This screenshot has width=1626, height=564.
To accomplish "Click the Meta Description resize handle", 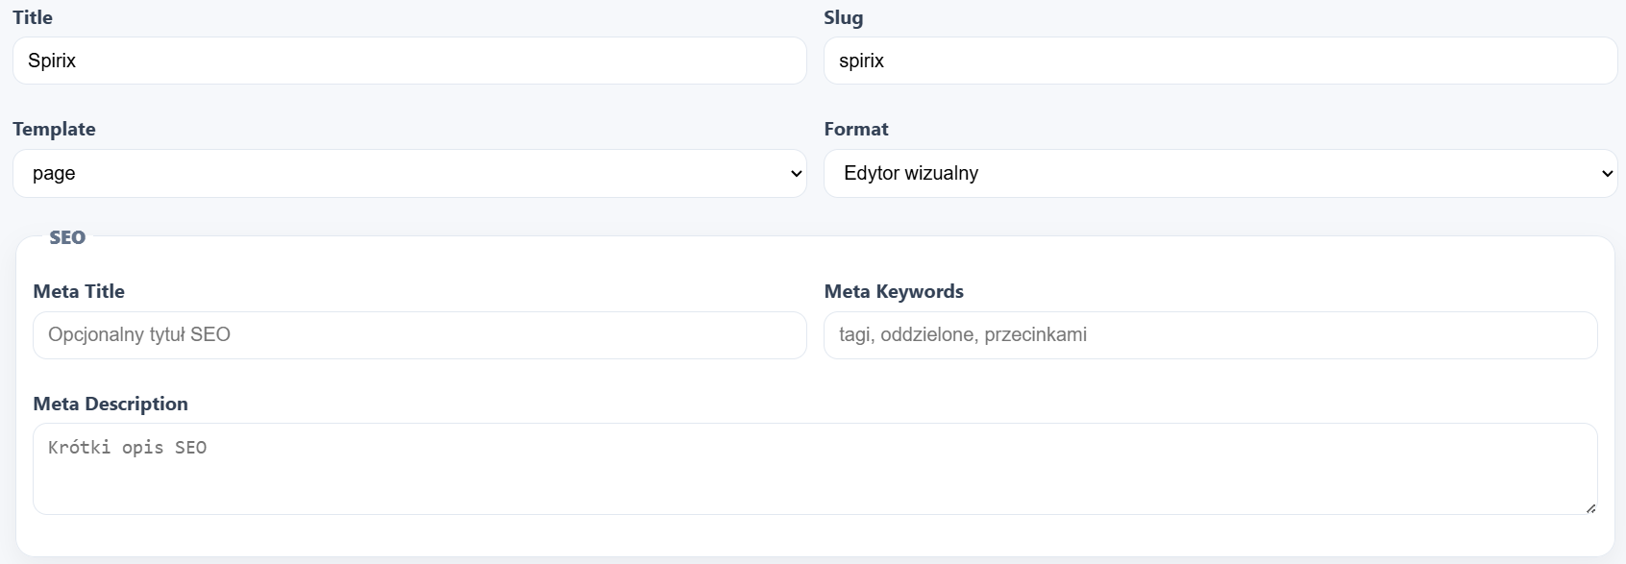I will click(1590, 508).
